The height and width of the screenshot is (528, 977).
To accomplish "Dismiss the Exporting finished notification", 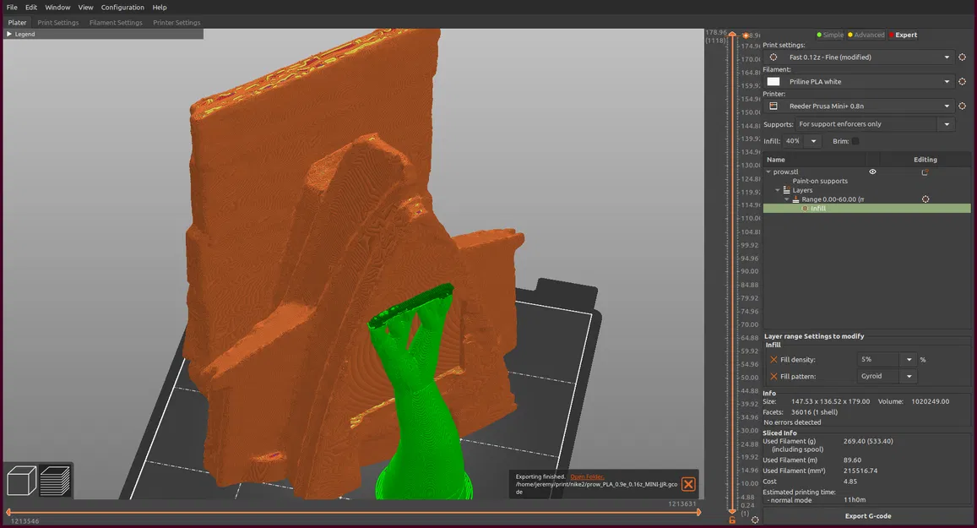I will (688, 484).
